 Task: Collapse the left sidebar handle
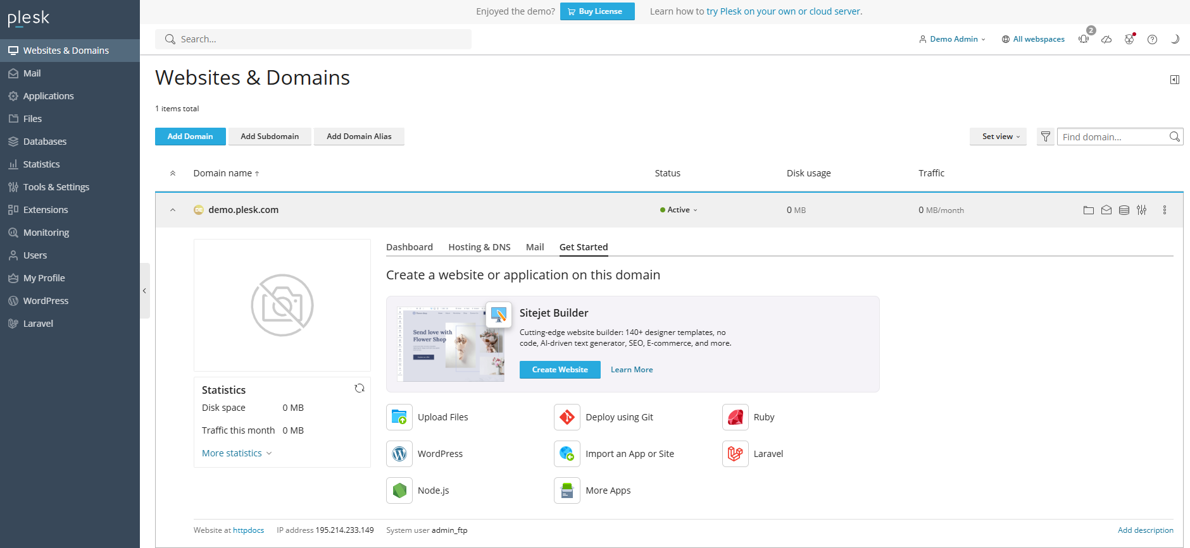[x=144, y=291]
